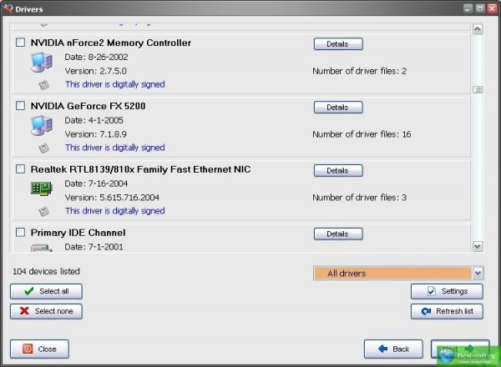Click 'Number of driver files: 3'
Screen dimensions: 501x367
point(359,198)
